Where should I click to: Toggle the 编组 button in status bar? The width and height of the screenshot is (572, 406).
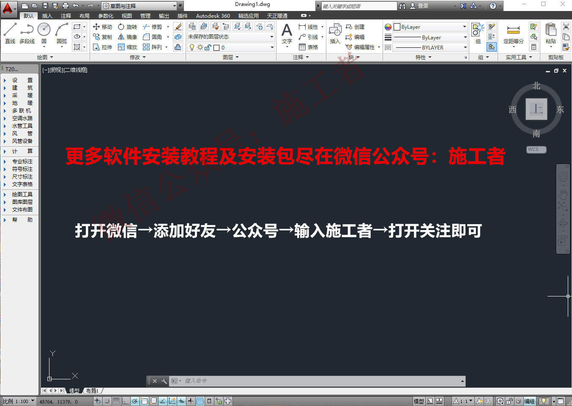[x=529, y=401]
